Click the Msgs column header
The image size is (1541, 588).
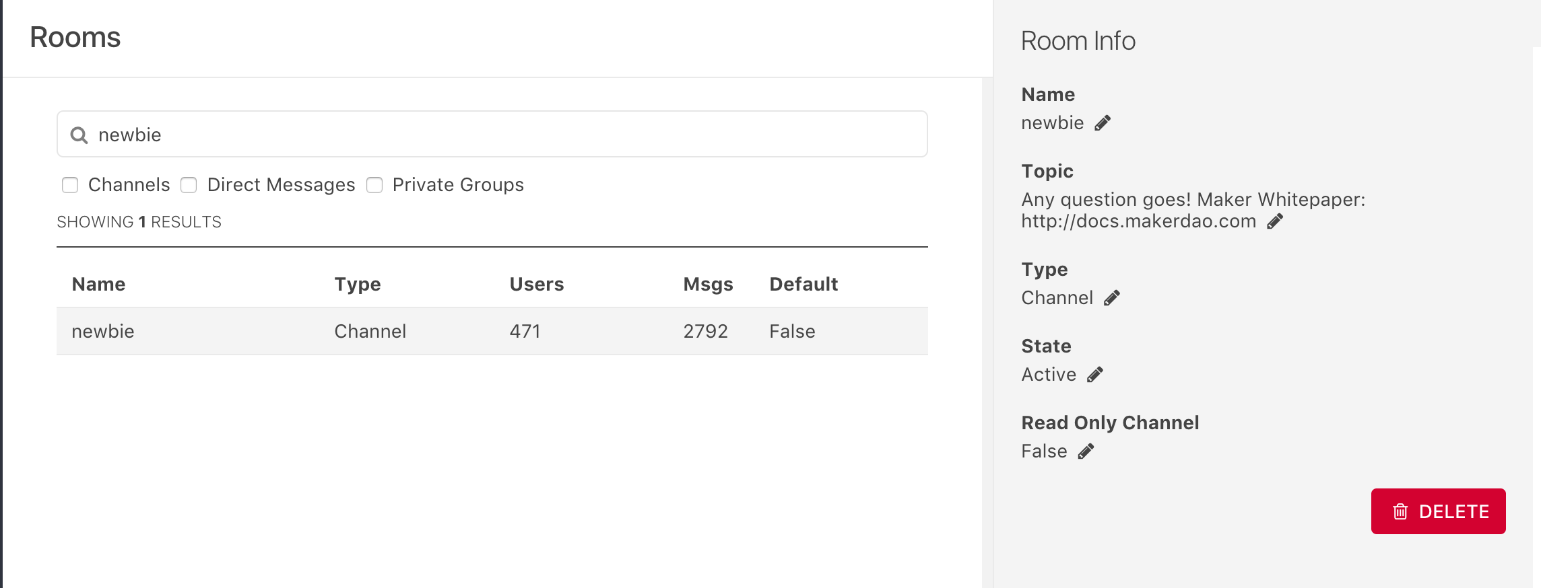coord(707,284)
